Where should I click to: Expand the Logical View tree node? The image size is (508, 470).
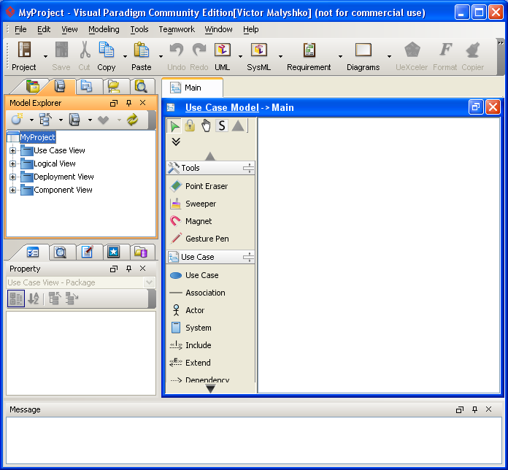[12, 164]
